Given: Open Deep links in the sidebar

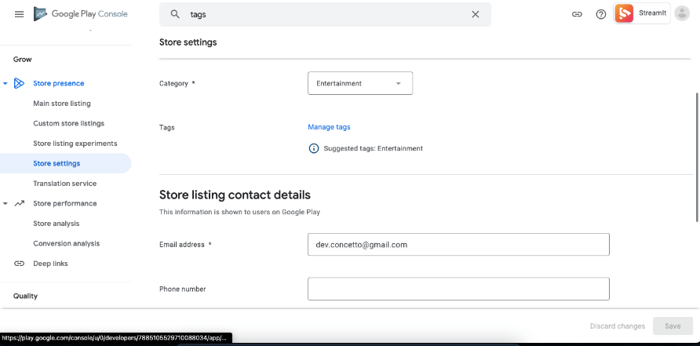Looking at the screenshot, I should click(x=50, y=264).
